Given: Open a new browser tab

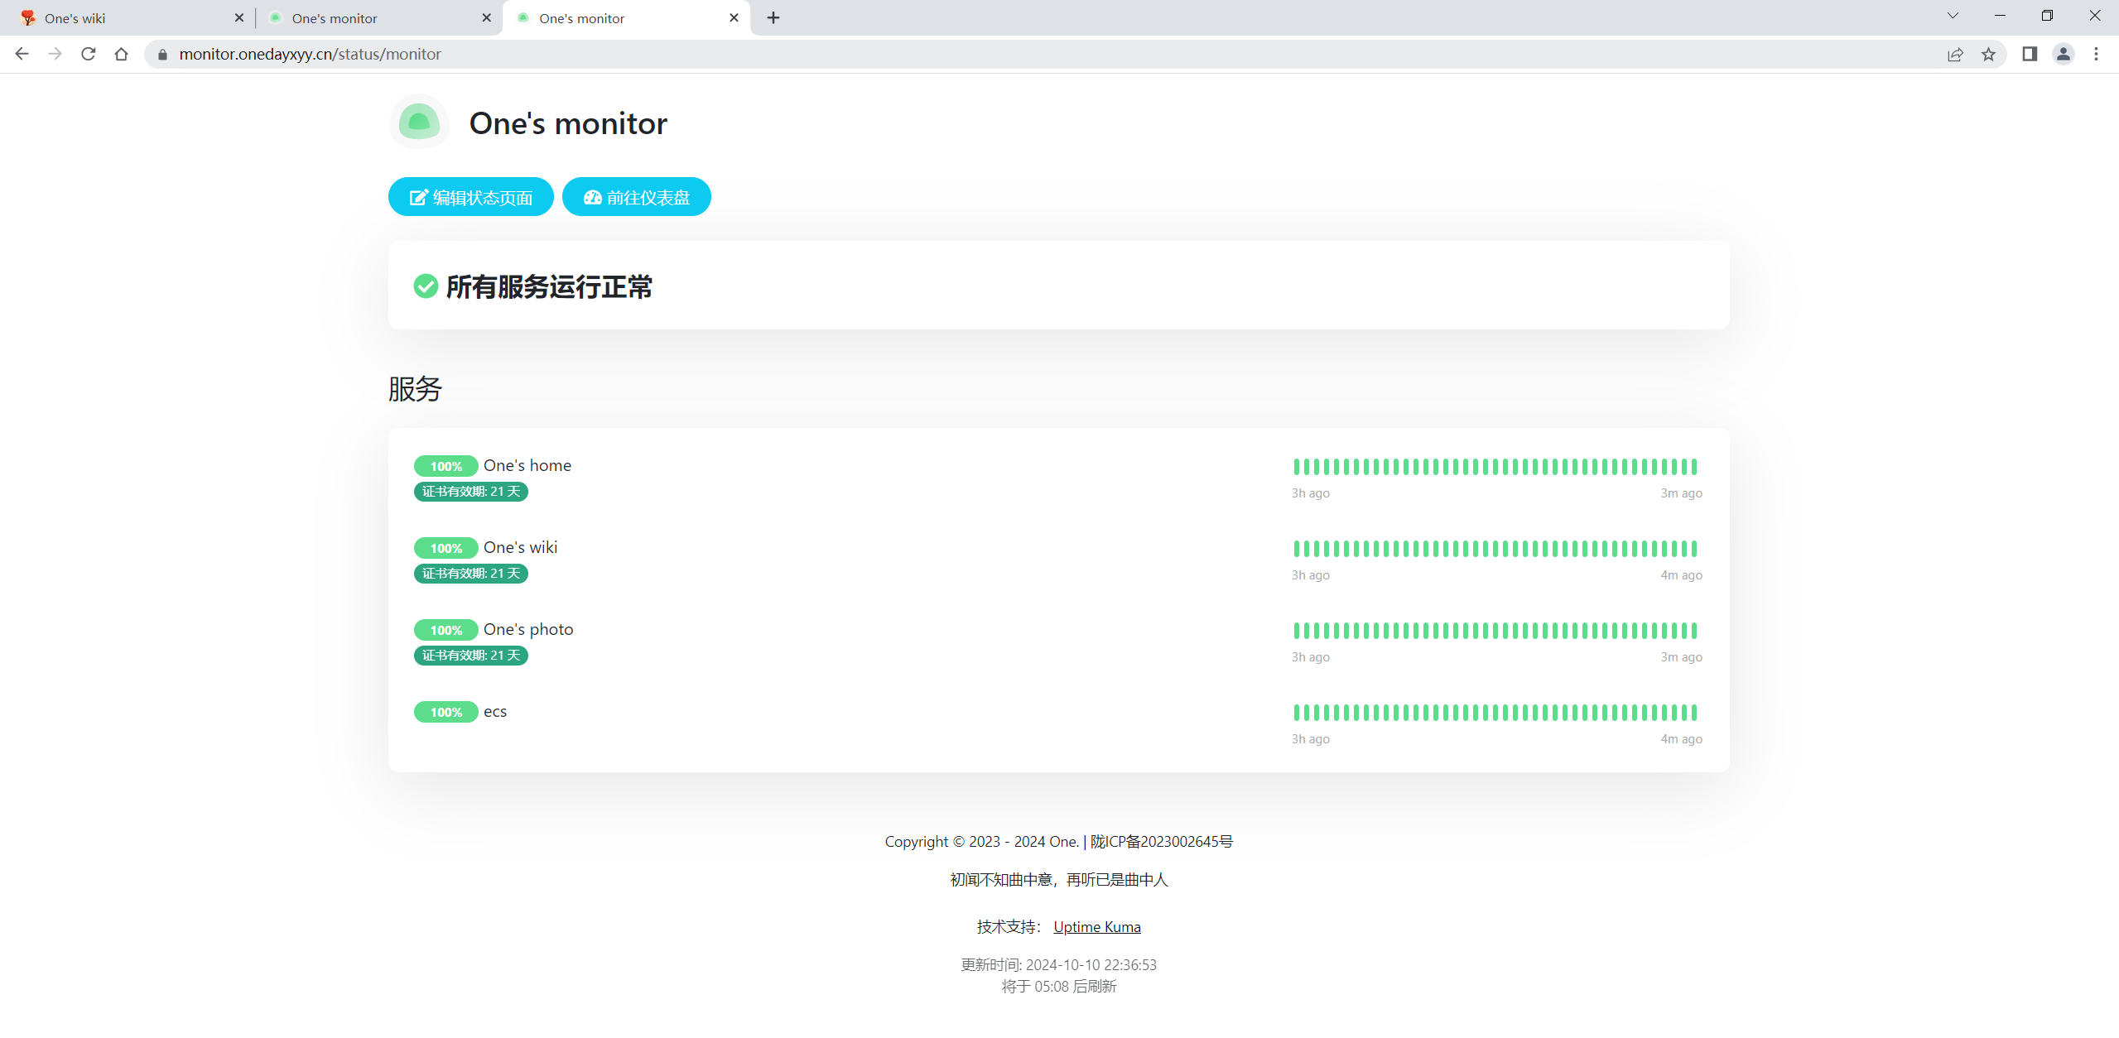Looking at the screenshot, I should 773,17.
